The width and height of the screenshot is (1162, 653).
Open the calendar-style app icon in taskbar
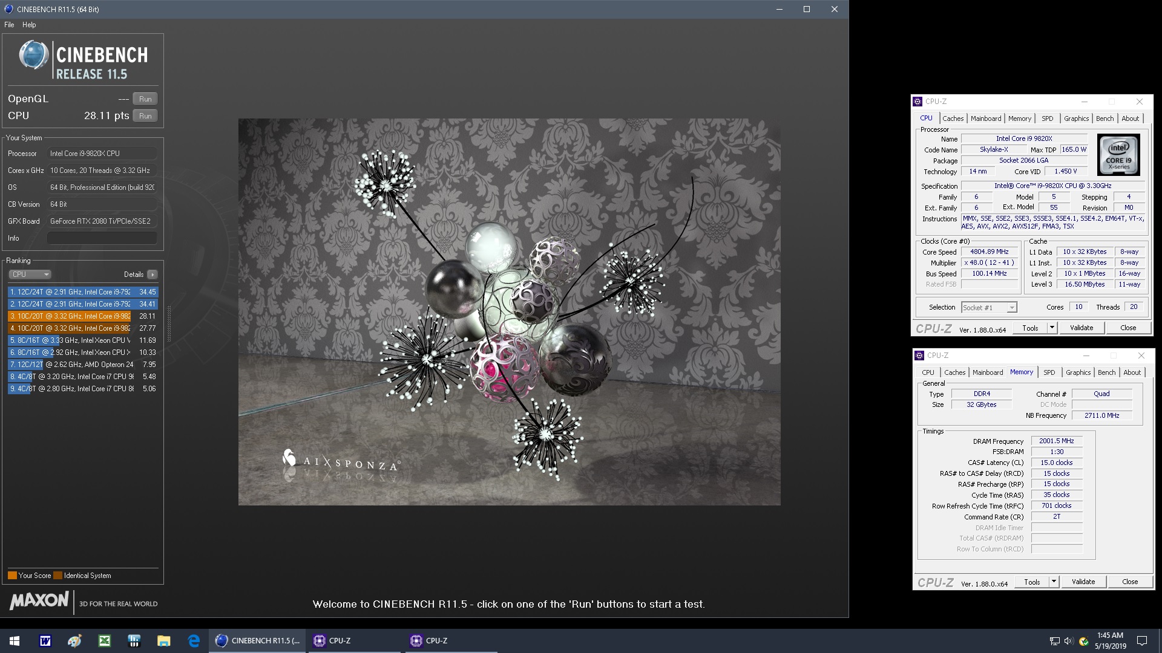pyautogui.click(x=134, y=641)
